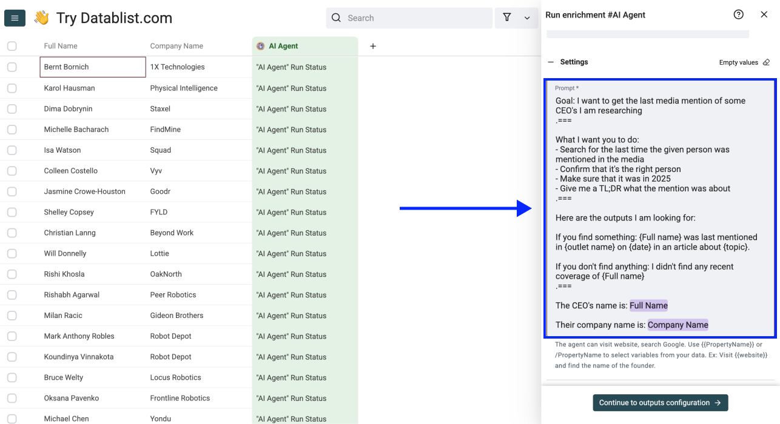Click the Company Name column header
The image size is (780, 424).
pyautogui.click(x=177, y=46)
